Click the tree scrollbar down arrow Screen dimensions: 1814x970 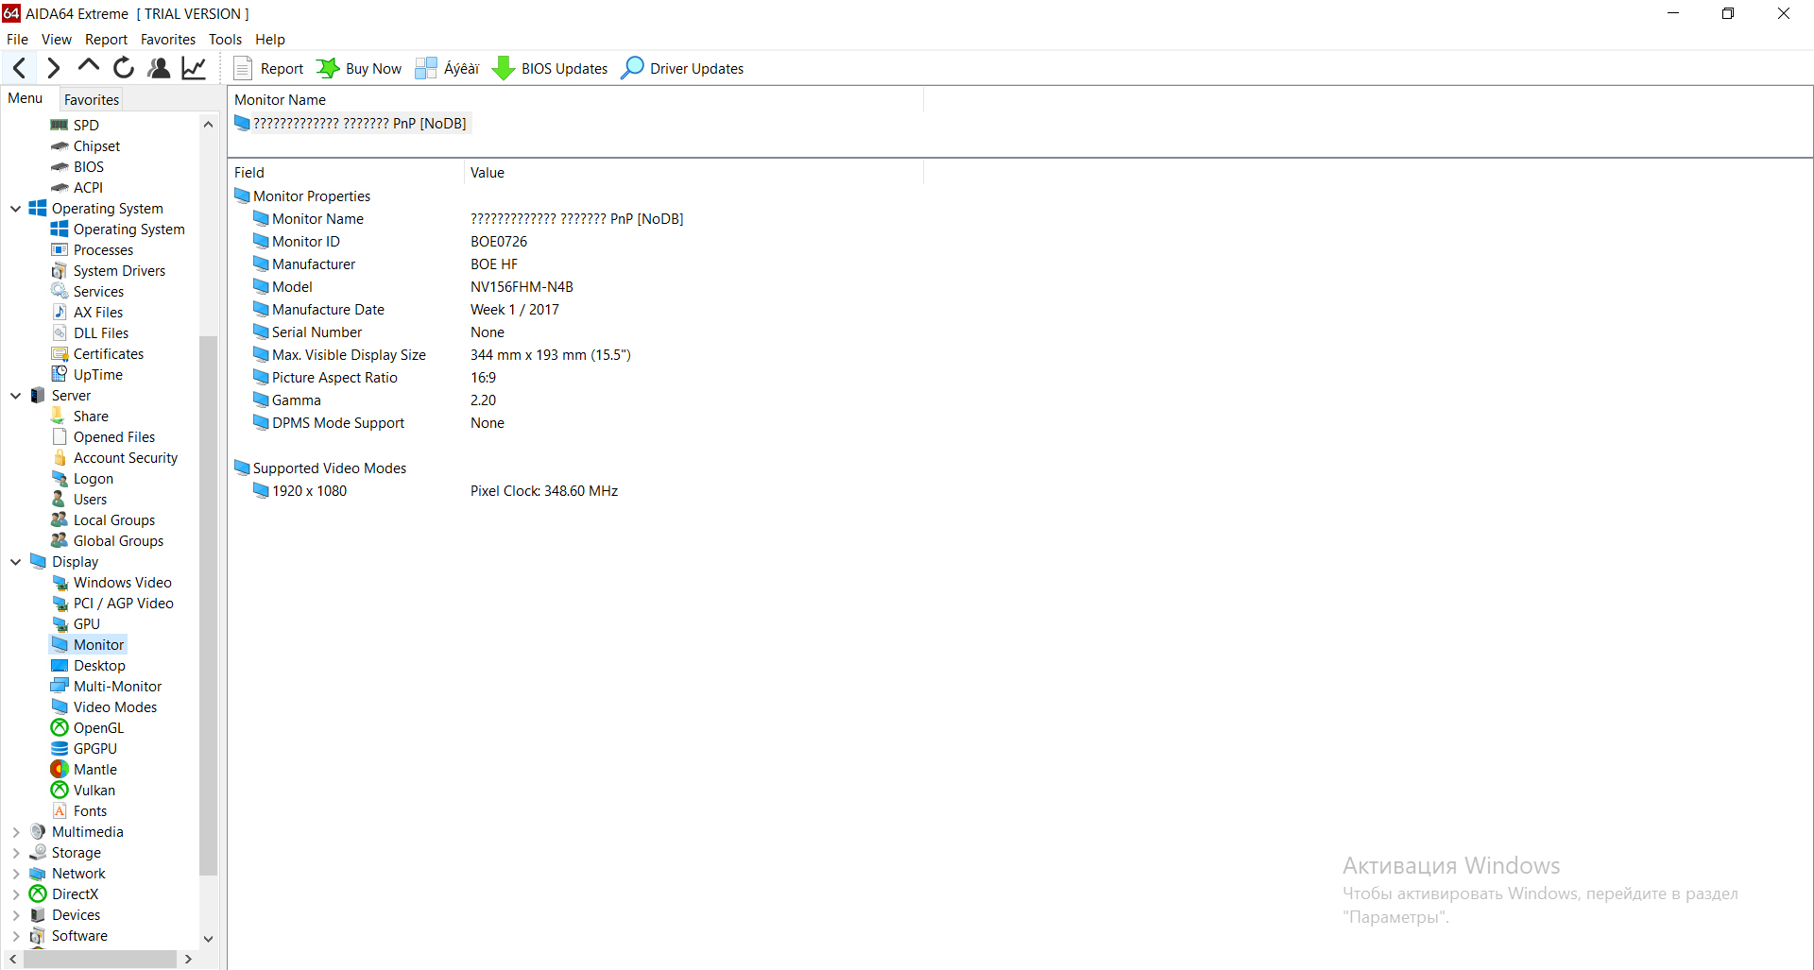coord(209,939)
